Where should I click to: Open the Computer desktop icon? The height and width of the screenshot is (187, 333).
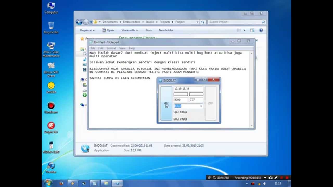point(51,8)
